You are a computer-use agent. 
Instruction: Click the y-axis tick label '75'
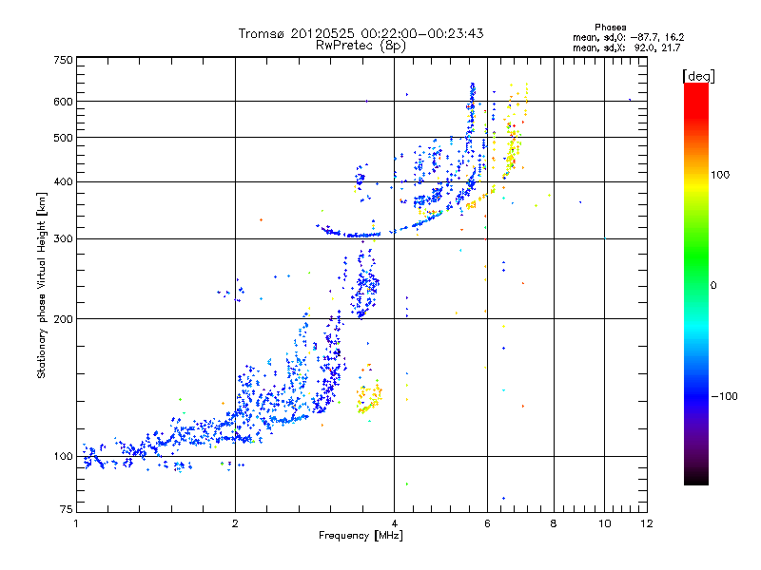(67, 509)
